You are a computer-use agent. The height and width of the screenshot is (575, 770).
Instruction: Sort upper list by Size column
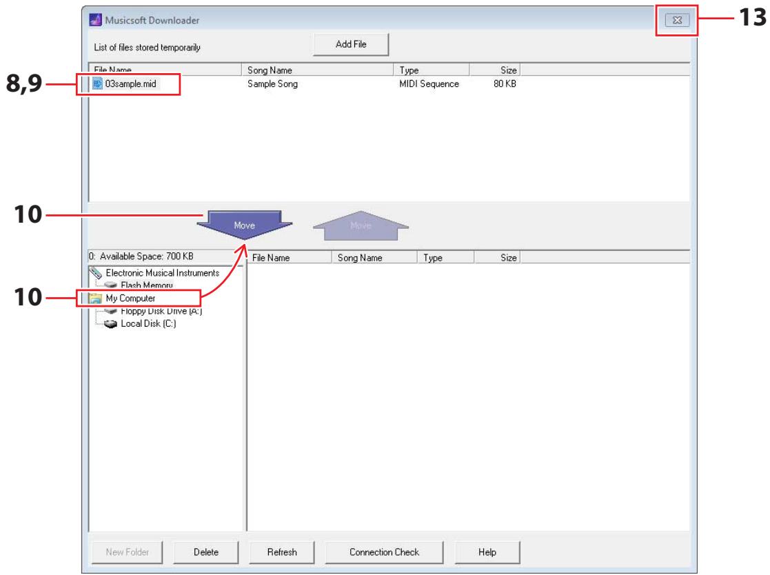pos(494,70)
